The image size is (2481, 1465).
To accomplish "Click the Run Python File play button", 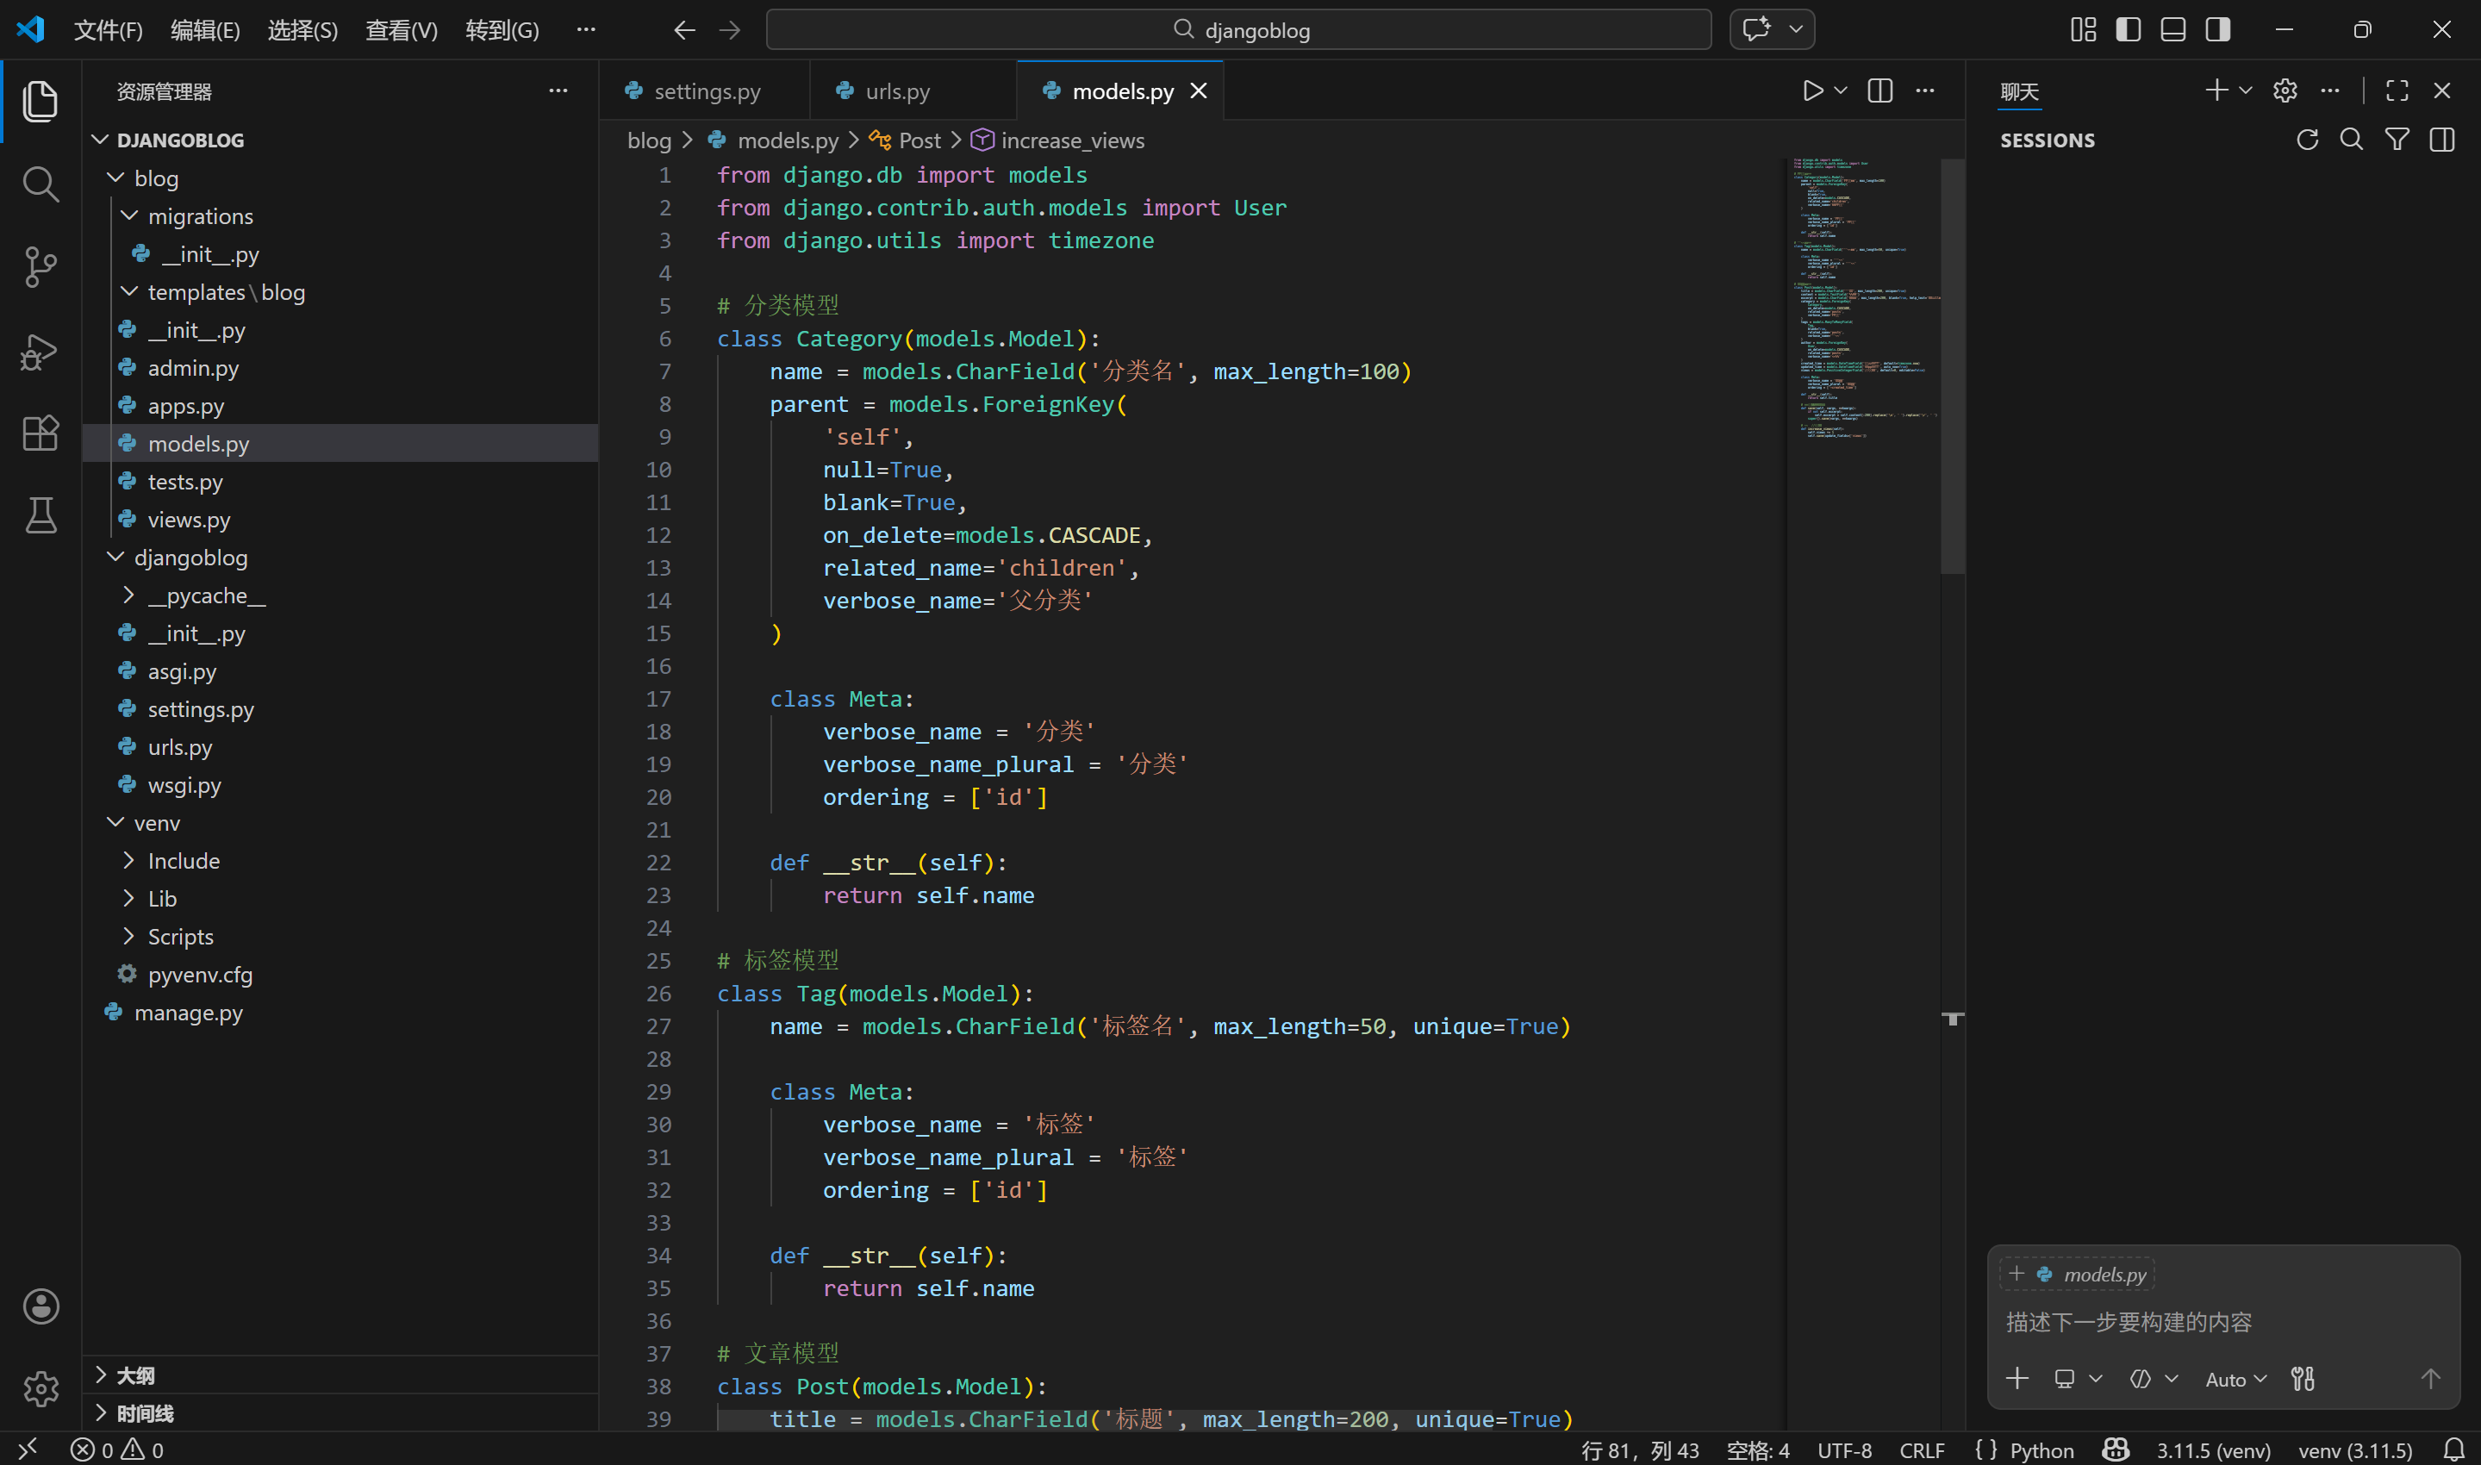I will [x=1812, y=90].
